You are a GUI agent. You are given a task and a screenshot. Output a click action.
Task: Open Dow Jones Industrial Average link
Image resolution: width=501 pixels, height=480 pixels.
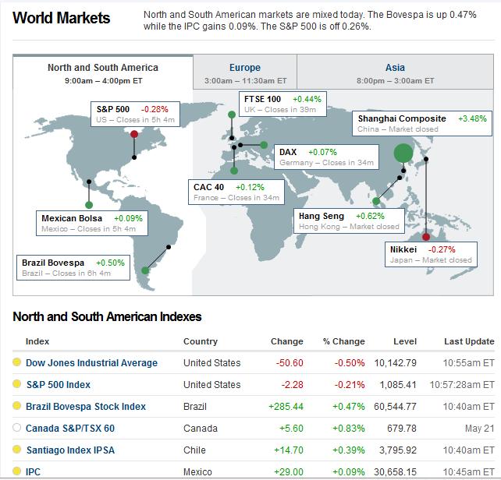coord(92,363)
